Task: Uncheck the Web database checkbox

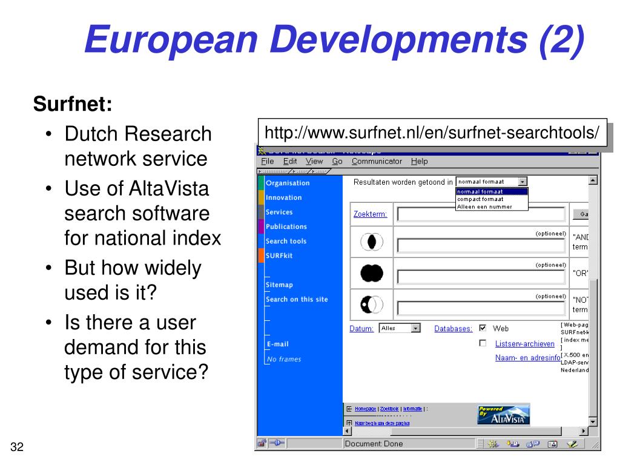Action: click(483, 328)
